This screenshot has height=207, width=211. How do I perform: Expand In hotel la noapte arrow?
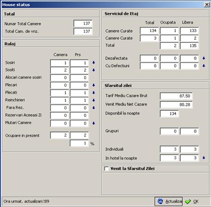tap(204, 158)
